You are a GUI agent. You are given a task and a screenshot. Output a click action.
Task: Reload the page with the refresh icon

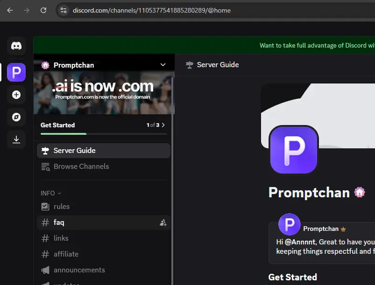point(43,10)
